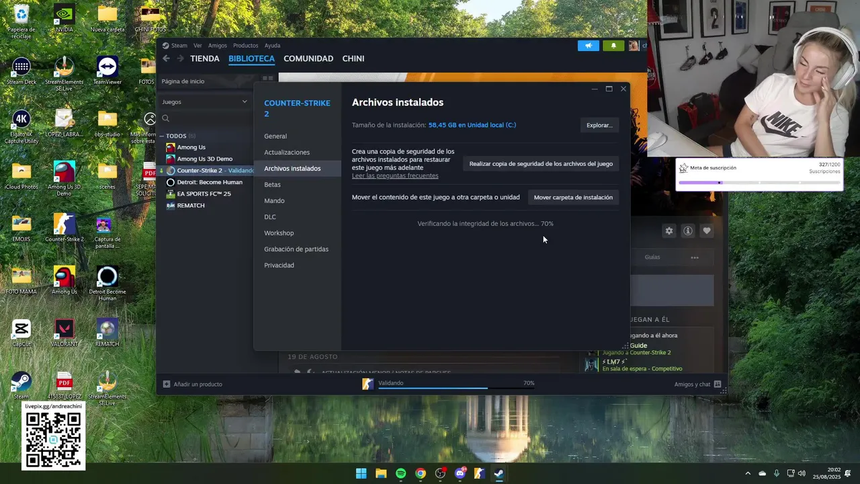Image resolution: width=860 pixels, height=484 pixels.
Task: Go to the TIENDA tab
Action: [205, 58]
